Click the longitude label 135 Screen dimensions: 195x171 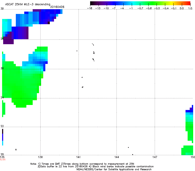click(2, 157)
